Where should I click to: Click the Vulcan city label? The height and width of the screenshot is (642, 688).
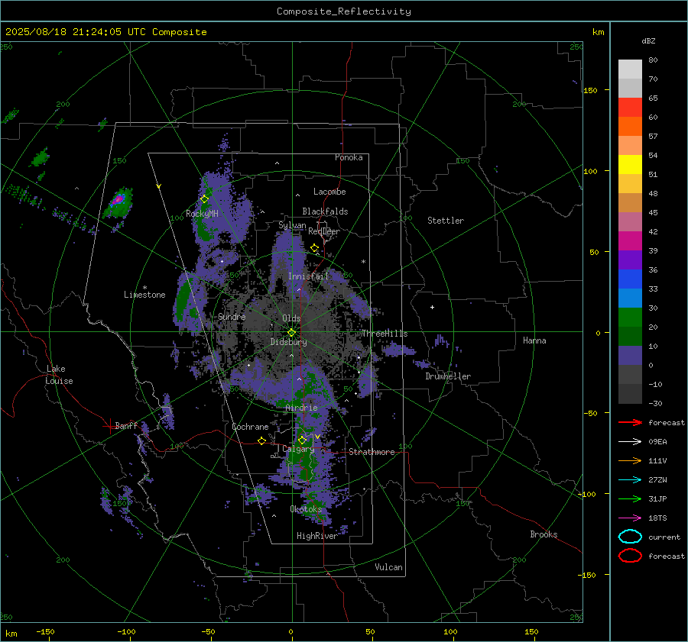[x=388, y=567]
